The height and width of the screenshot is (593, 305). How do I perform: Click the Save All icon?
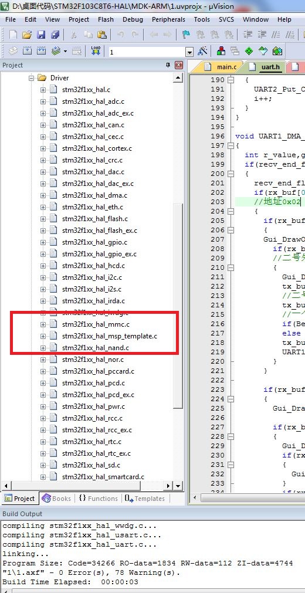55,35
